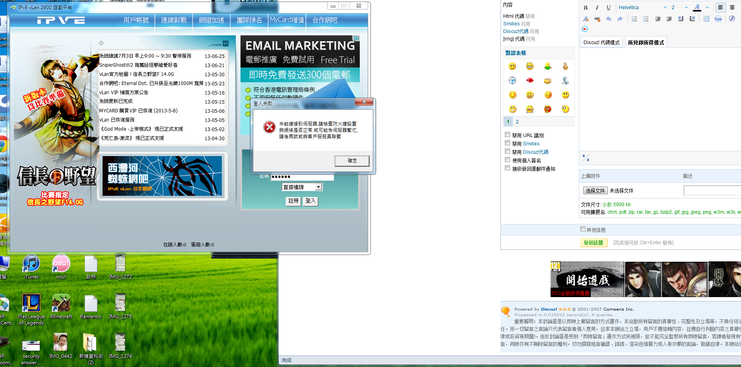Click the 登入 login button
The width and height of the screenshot is (741, 367).
tap(310, 201)
